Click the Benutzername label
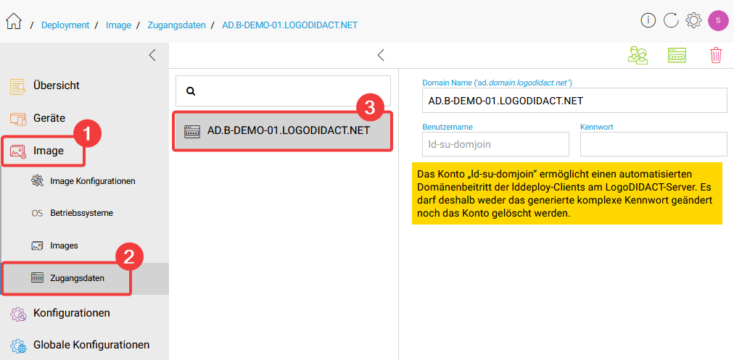 coord(448,127)
